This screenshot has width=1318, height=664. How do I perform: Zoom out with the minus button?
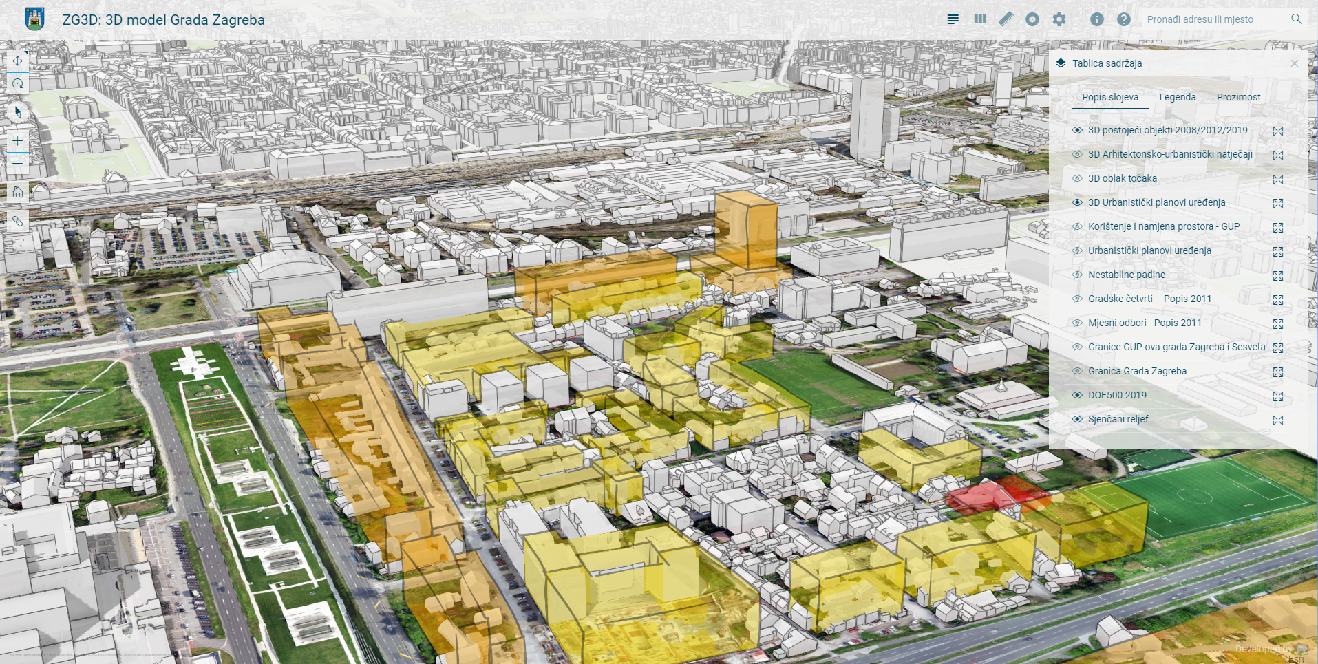tap(18, 163)
